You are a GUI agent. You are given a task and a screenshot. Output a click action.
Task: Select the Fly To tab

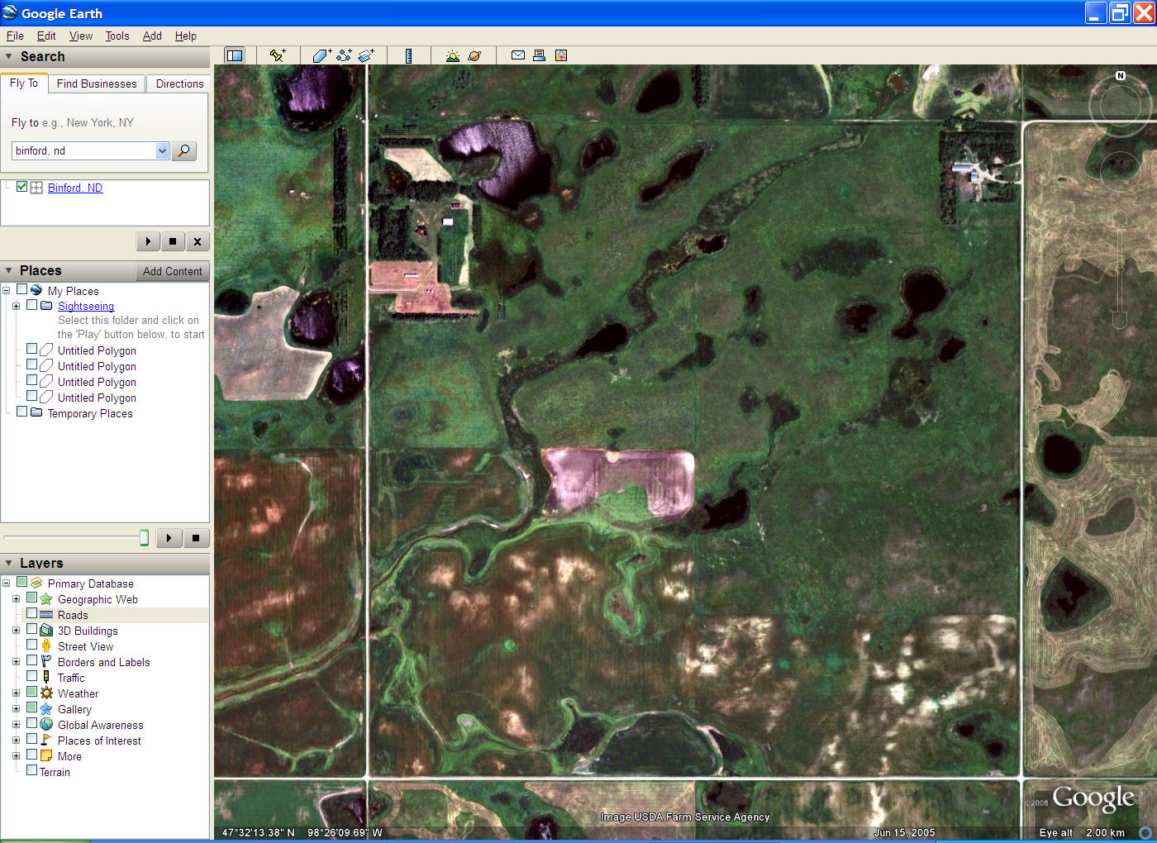24,83
